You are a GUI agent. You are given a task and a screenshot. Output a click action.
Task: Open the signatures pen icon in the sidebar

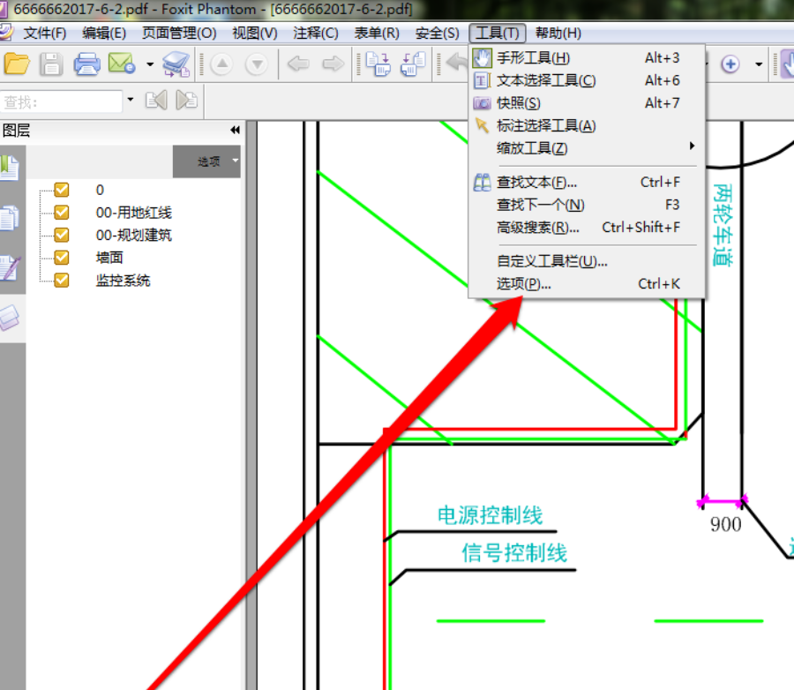point(11,268)
